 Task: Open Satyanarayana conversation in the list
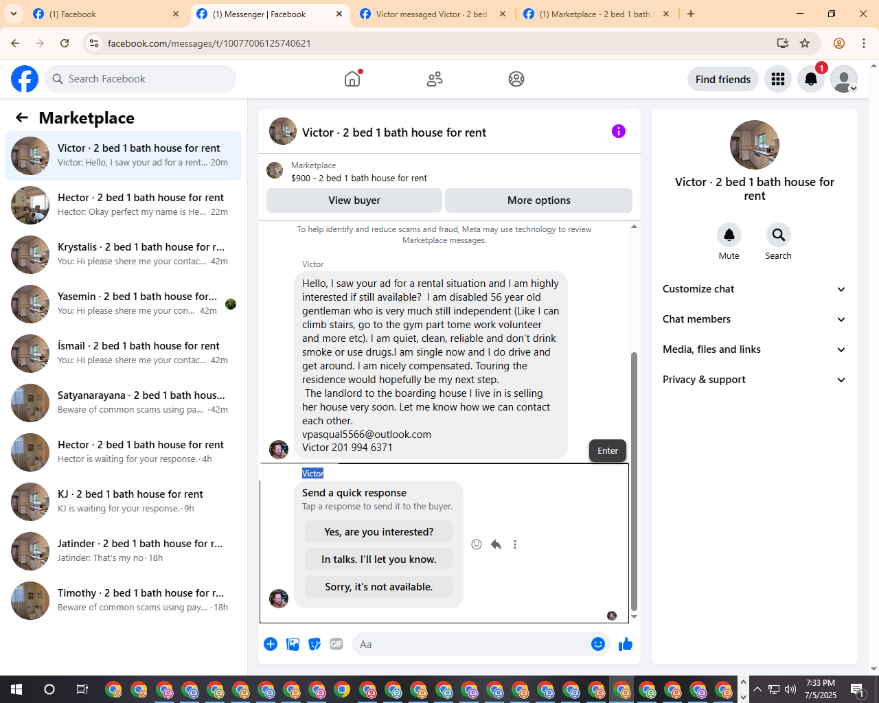[x=124, y=403]
